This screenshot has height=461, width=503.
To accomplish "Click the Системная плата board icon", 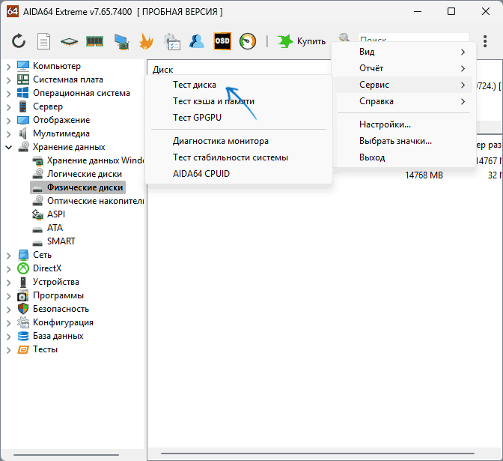I will [x=23, y=79].
